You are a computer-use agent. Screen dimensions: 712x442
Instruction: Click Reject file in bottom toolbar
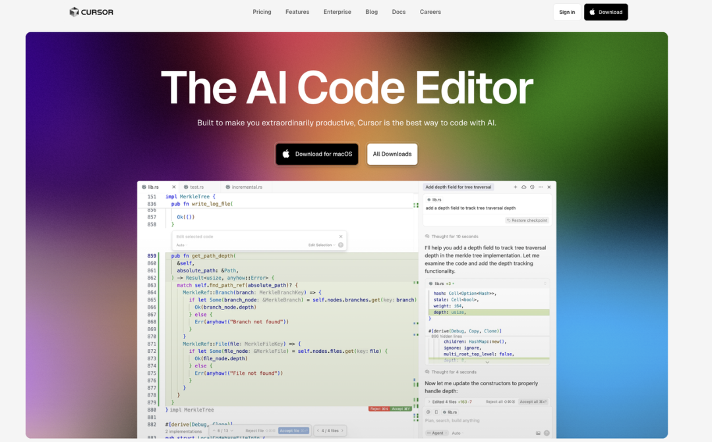click(260, 431)
